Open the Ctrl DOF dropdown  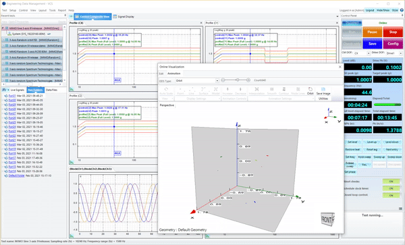pyautogui.click(x=362, y=53)
